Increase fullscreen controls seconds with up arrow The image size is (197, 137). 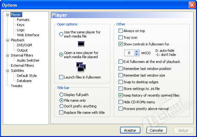pyautogui.click(x=137, y=51)
